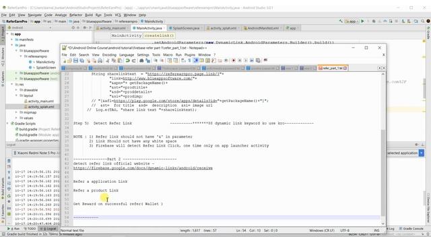
Task: Switch to activity_main.xml editor tab
Action: (x=112, y=28)
